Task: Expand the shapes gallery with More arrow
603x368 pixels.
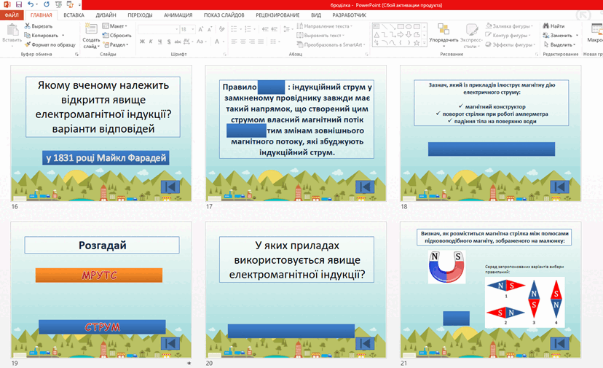Action: (425, 43)
